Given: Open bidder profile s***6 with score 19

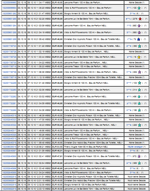Looking at the screenshot, I should 129,57.
